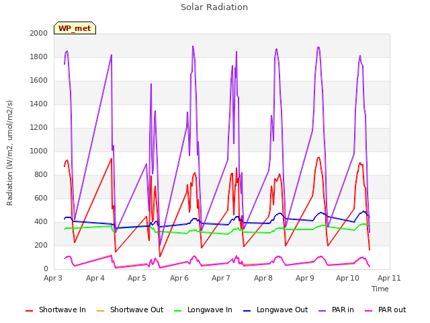Click the 1600 y-axis tick label
430x323 pixels.
pos(39,81)
